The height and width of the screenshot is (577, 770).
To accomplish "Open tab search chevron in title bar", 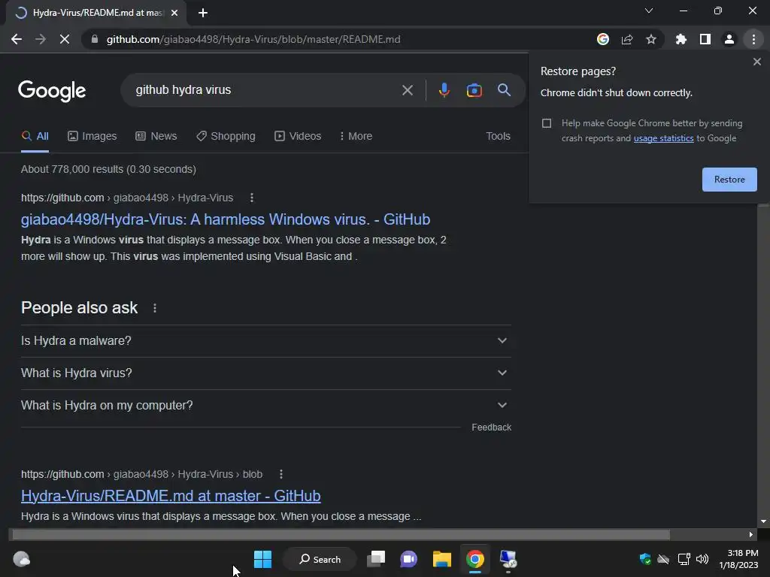I will click(649, 11).
